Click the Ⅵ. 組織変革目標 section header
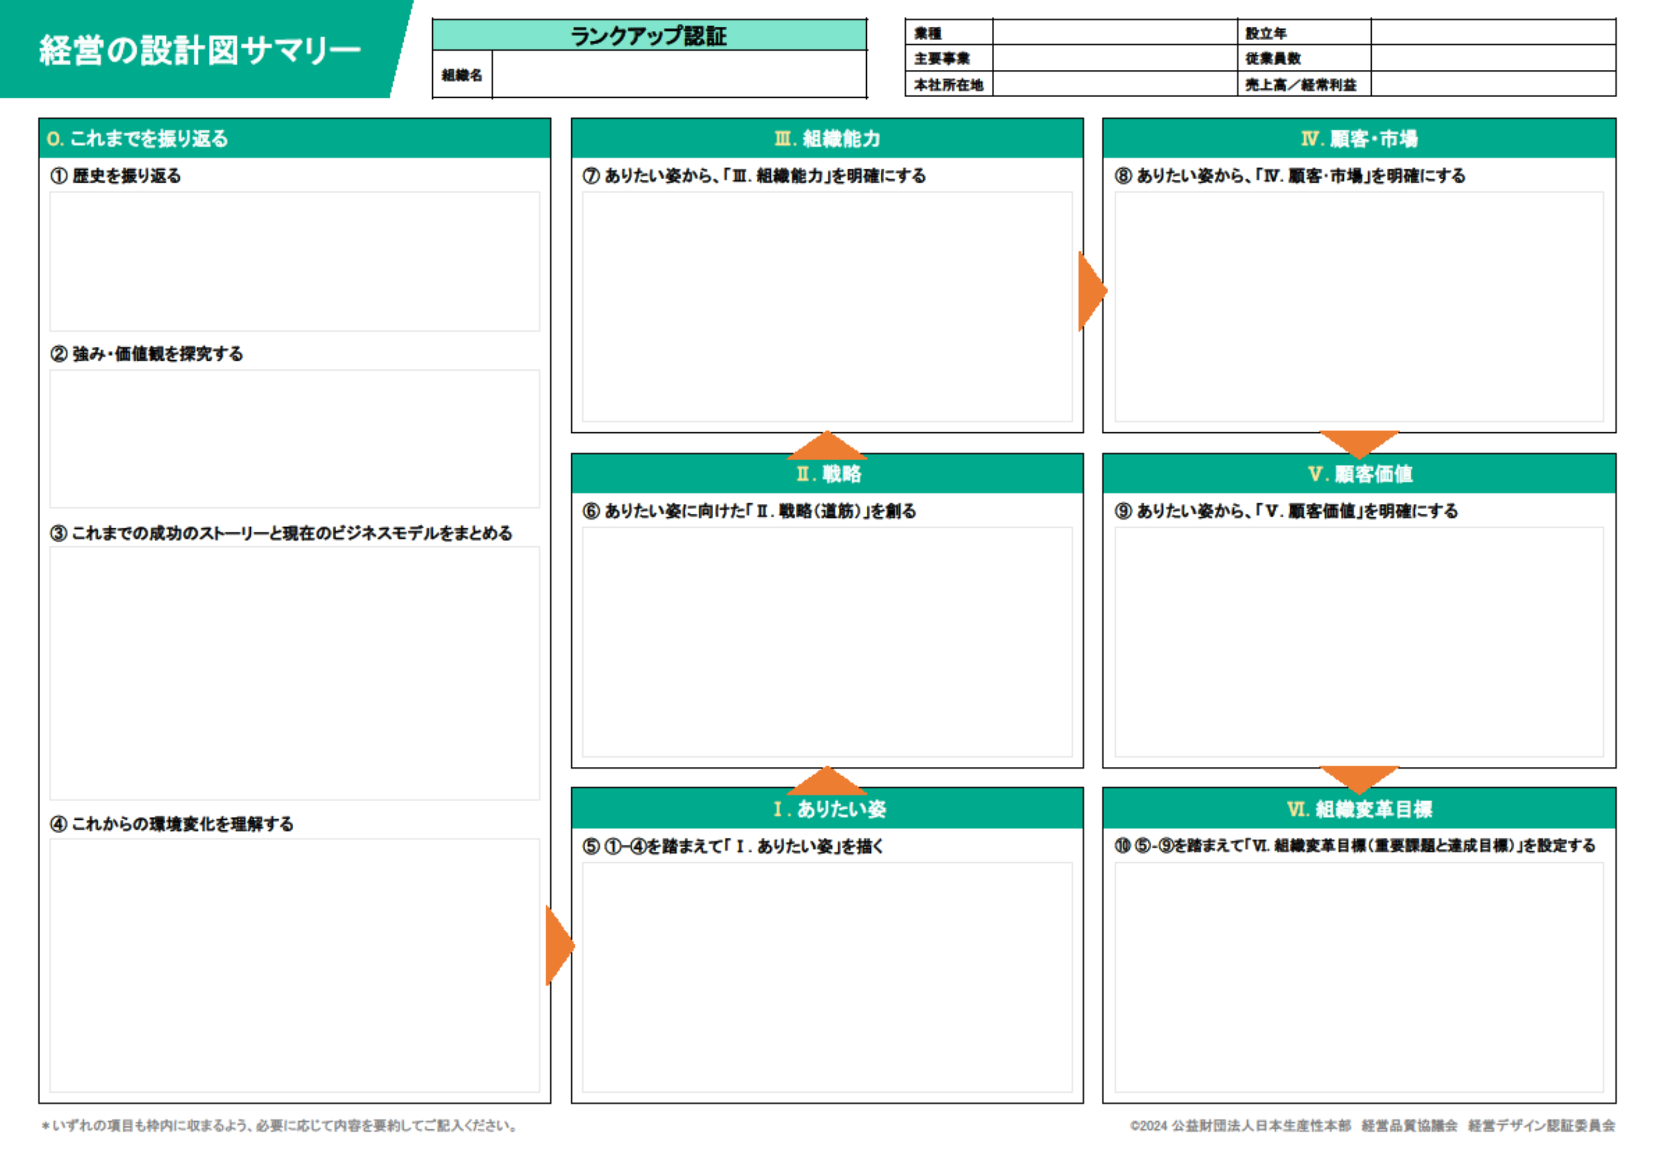The height and width of the screenshot is (1172, 1657). click(1359, 809)
